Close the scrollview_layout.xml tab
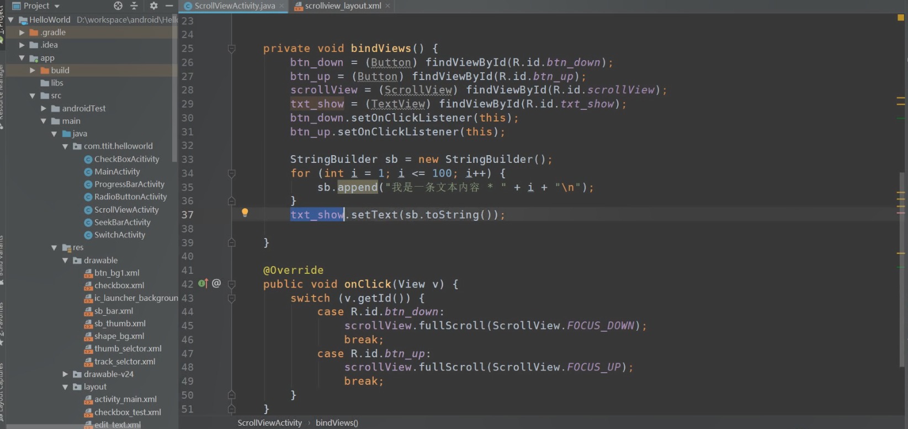The height and width of the screenshot is (429, 908). [387, 6]
